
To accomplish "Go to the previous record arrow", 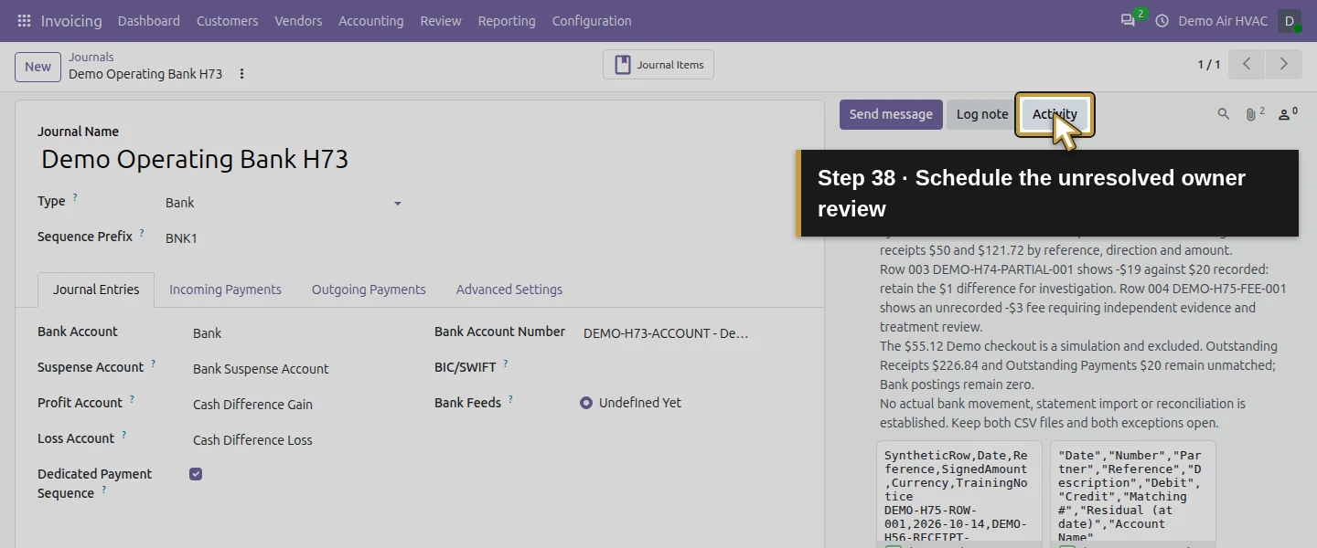I will (1247, 64).
